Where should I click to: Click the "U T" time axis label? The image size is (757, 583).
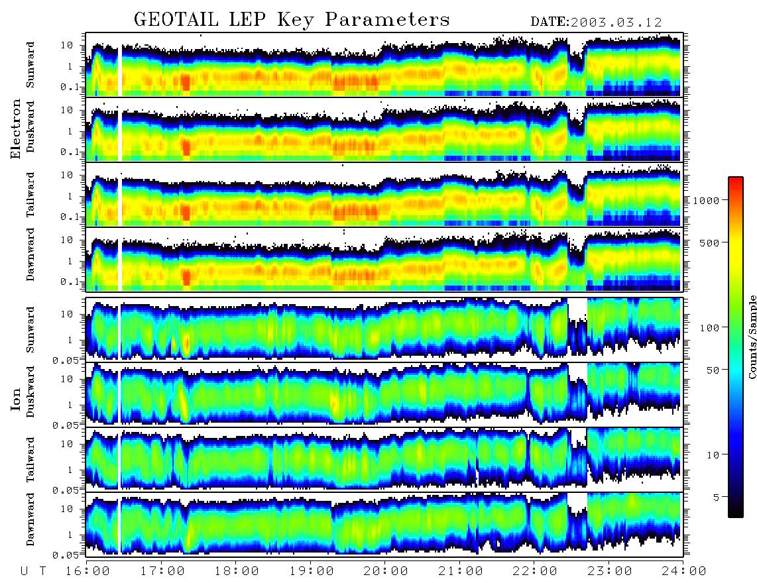point(34,572)
